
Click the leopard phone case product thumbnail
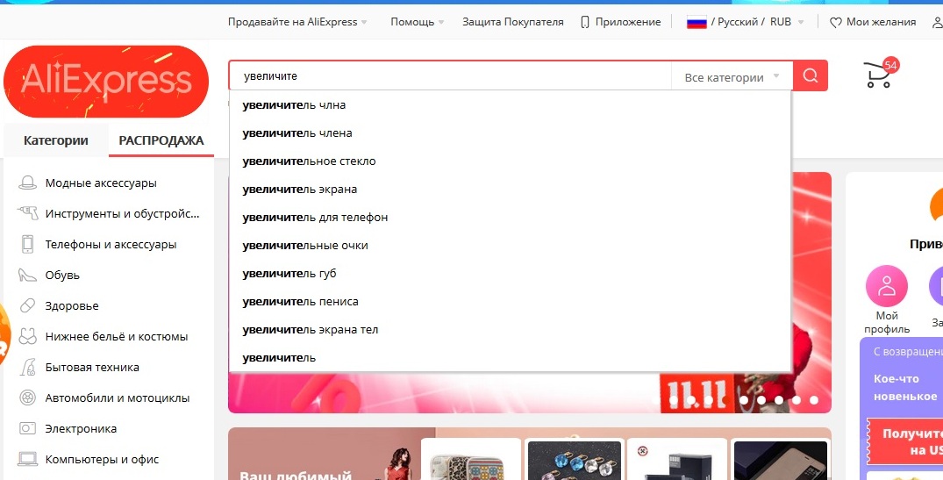pos(471,460)
